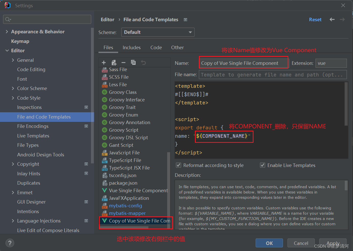This screenshot has width=353, height=251.
Task: Click the Extension input field
Action: (x=331, y=63)
